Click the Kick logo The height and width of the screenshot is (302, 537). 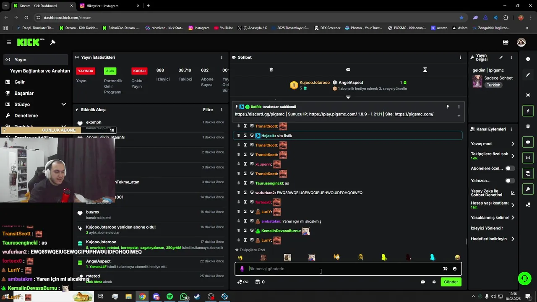click(x=31, y=42)
